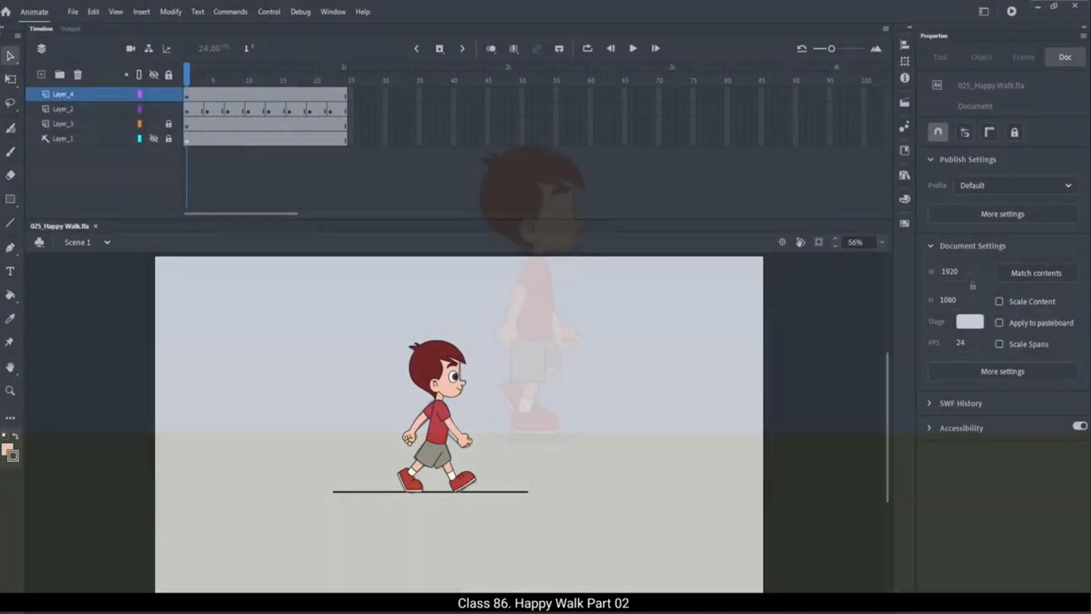This screenshot has width=1091, height=614.
Task: Switch to the Object properties tab
Action: coord(981,57)
